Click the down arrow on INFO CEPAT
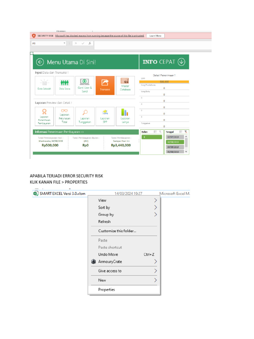Screen dimensions: 254x339 click(x=182, y=62)
